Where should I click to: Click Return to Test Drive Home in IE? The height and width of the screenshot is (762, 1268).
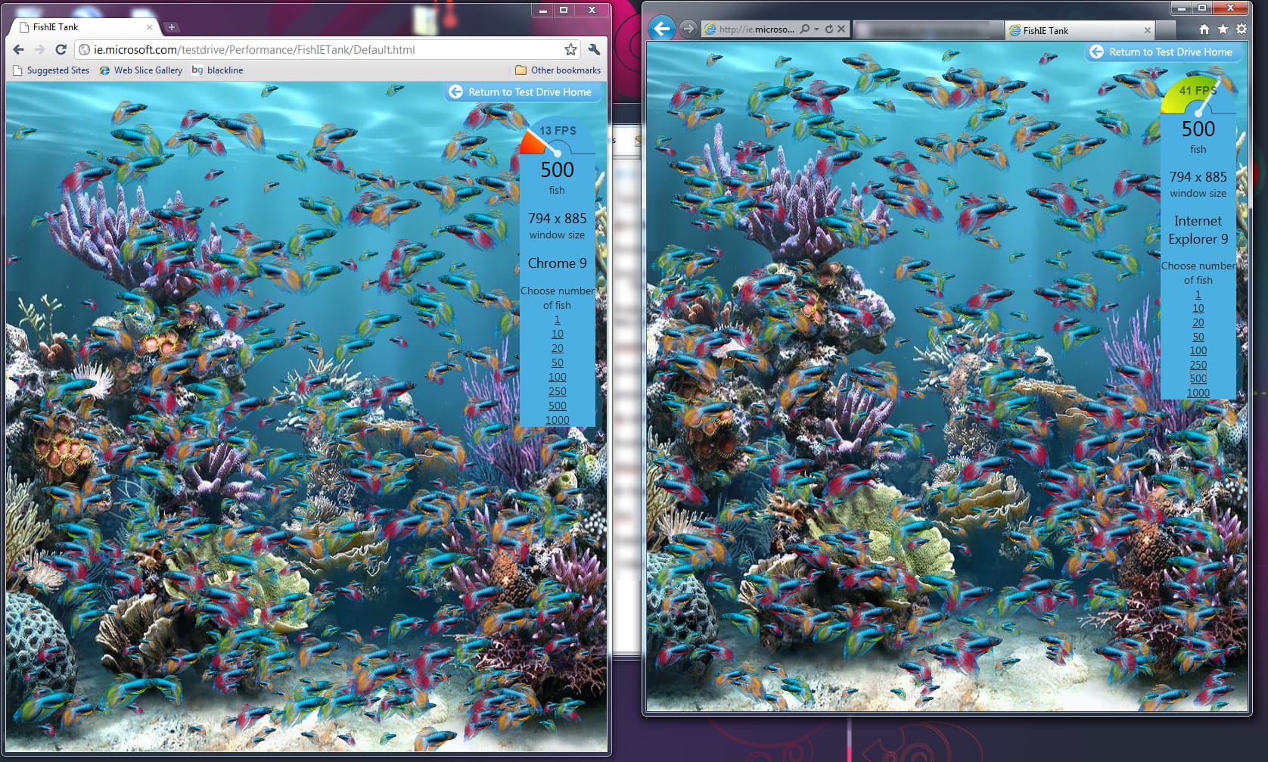tap(1163, 51)
